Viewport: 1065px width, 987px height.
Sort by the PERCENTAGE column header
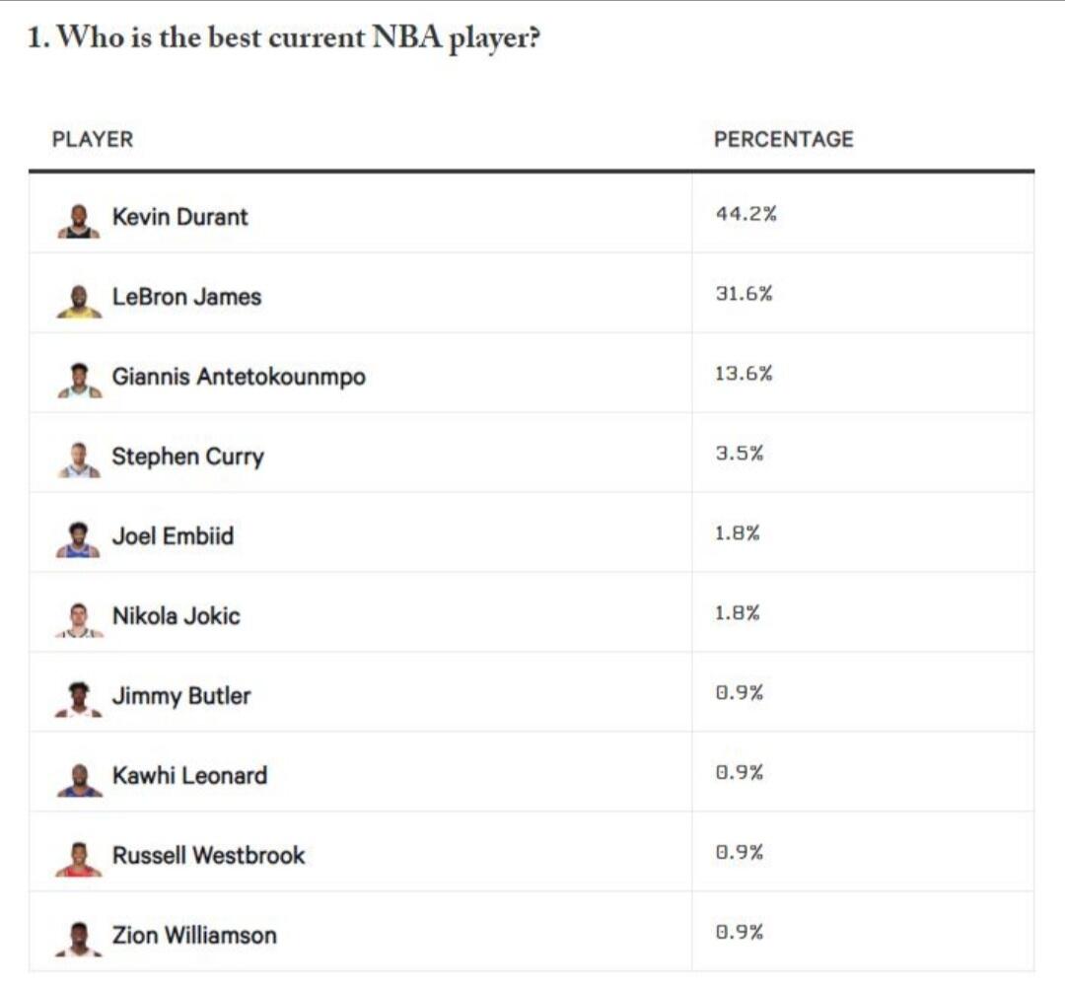point(783,140)
